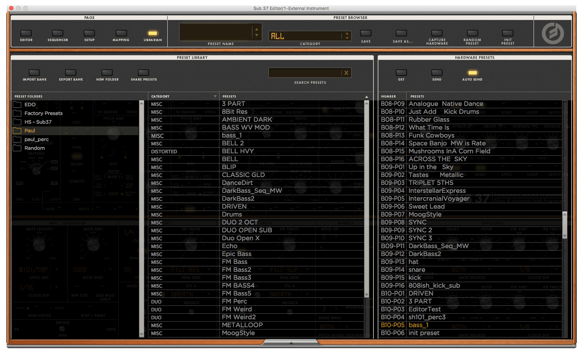Click the Save As button

coord(401,34)
